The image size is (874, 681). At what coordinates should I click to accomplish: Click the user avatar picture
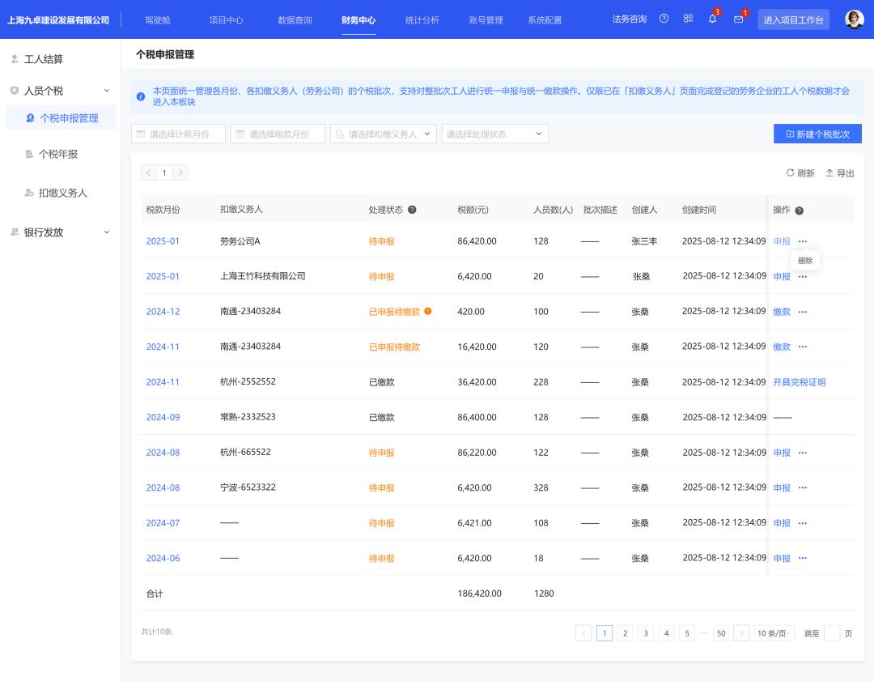(854, 19)
